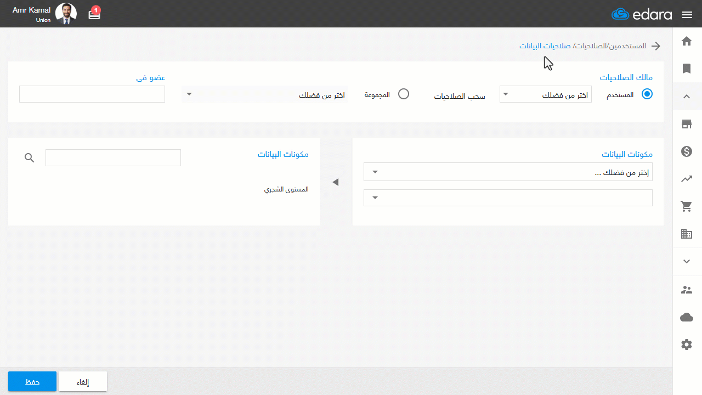Open the users group sidebar icon
The image size is (702, 395).
point(687,290)
